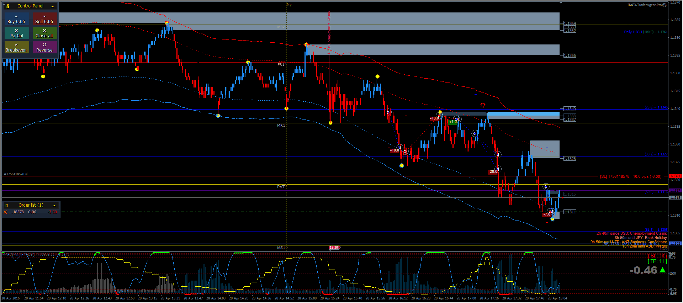The image size is (683, 303).
Task: Click the money bag icon in Control Panel
Action: pyautogui.click(x=8, y=6)
